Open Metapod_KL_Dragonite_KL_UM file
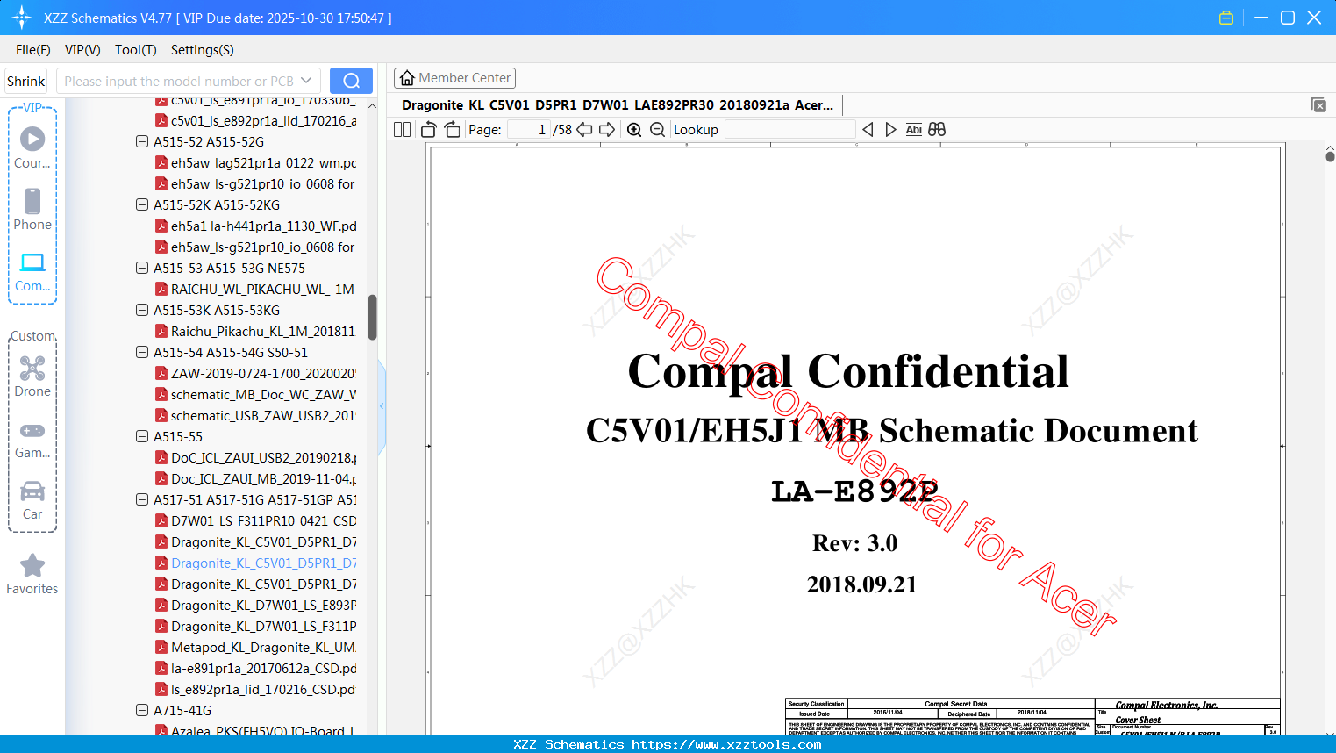 (x=262, y=647)
